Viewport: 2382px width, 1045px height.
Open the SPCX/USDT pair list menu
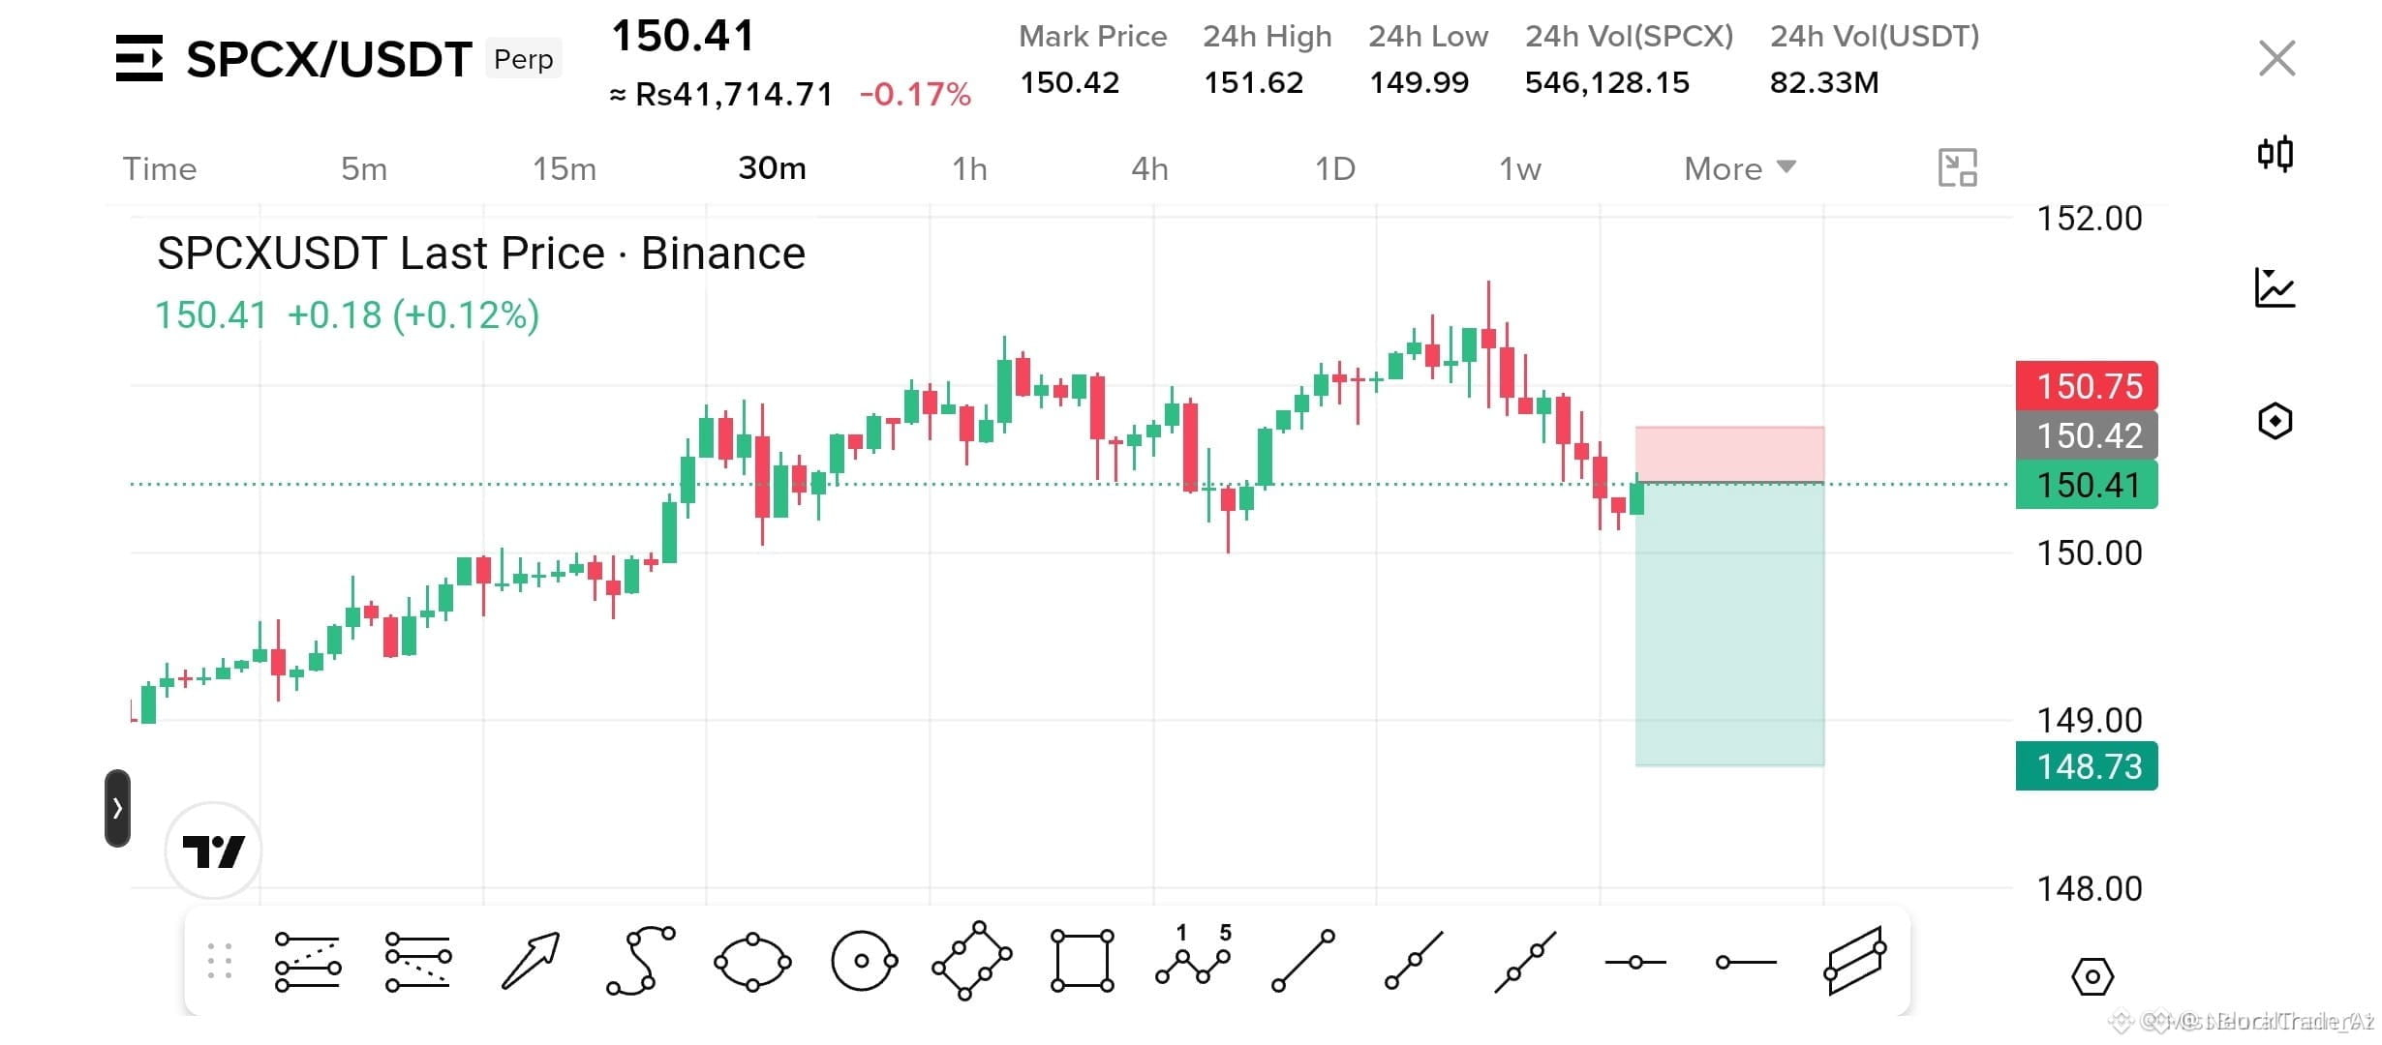[139, 58]
